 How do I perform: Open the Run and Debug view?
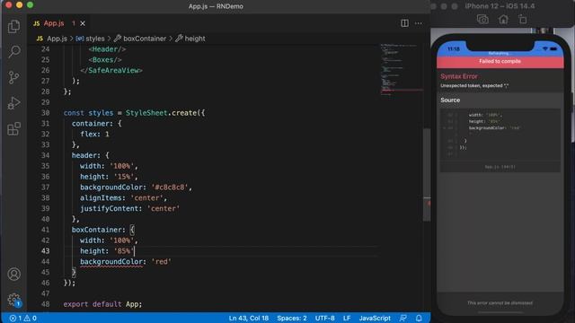click(x=14, y=103)
